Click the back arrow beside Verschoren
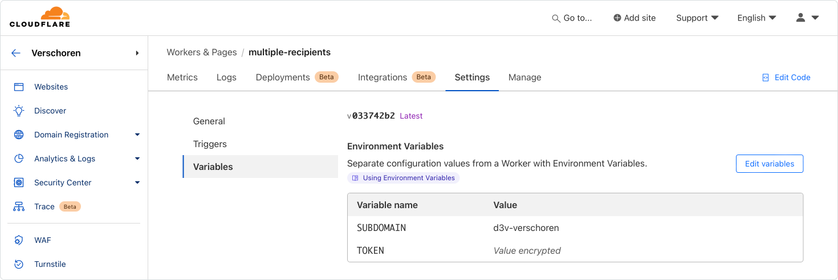Image resolution: width=838 pixels, height=280 pixels. (x=16, y=53)
